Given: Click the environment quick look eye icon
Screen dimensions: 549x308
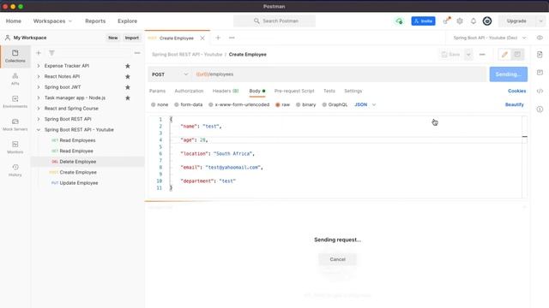Looking at the screenshot, I should [540, 38].
